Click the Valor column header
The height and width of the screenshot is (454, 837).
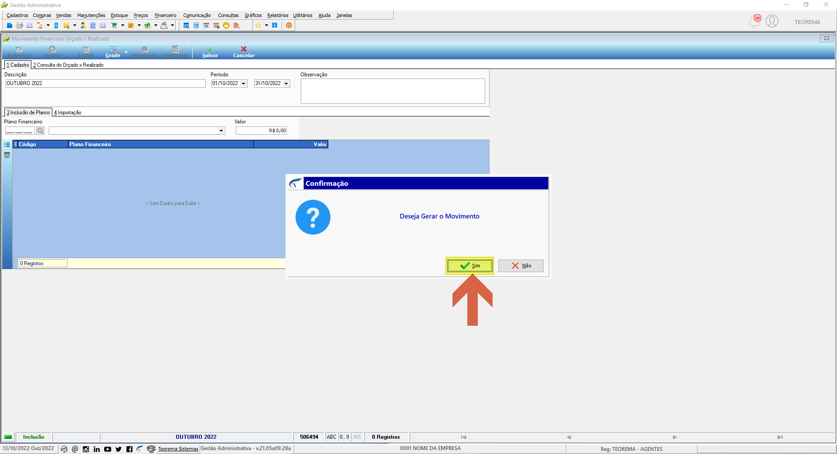tap(291, 144)
